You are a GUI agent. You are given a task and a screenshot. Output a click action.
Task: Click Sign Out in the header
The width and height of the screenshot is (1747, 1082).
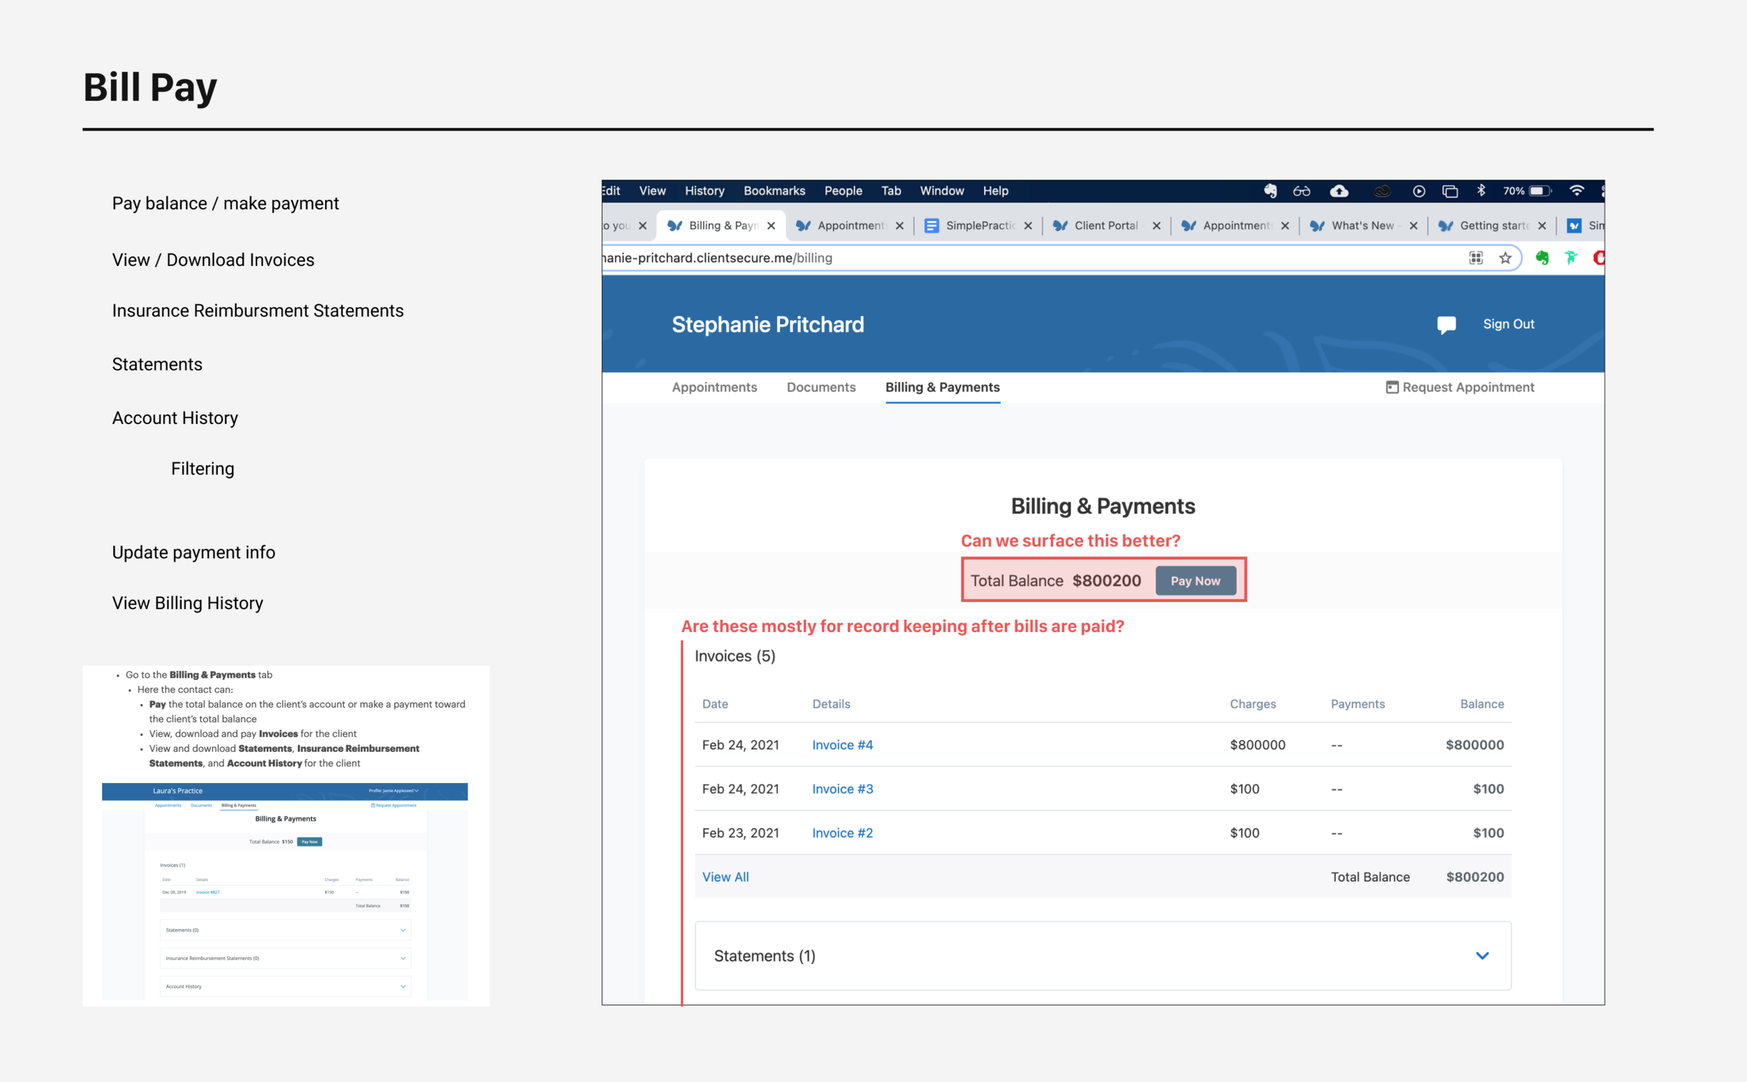coord(1508,324)
